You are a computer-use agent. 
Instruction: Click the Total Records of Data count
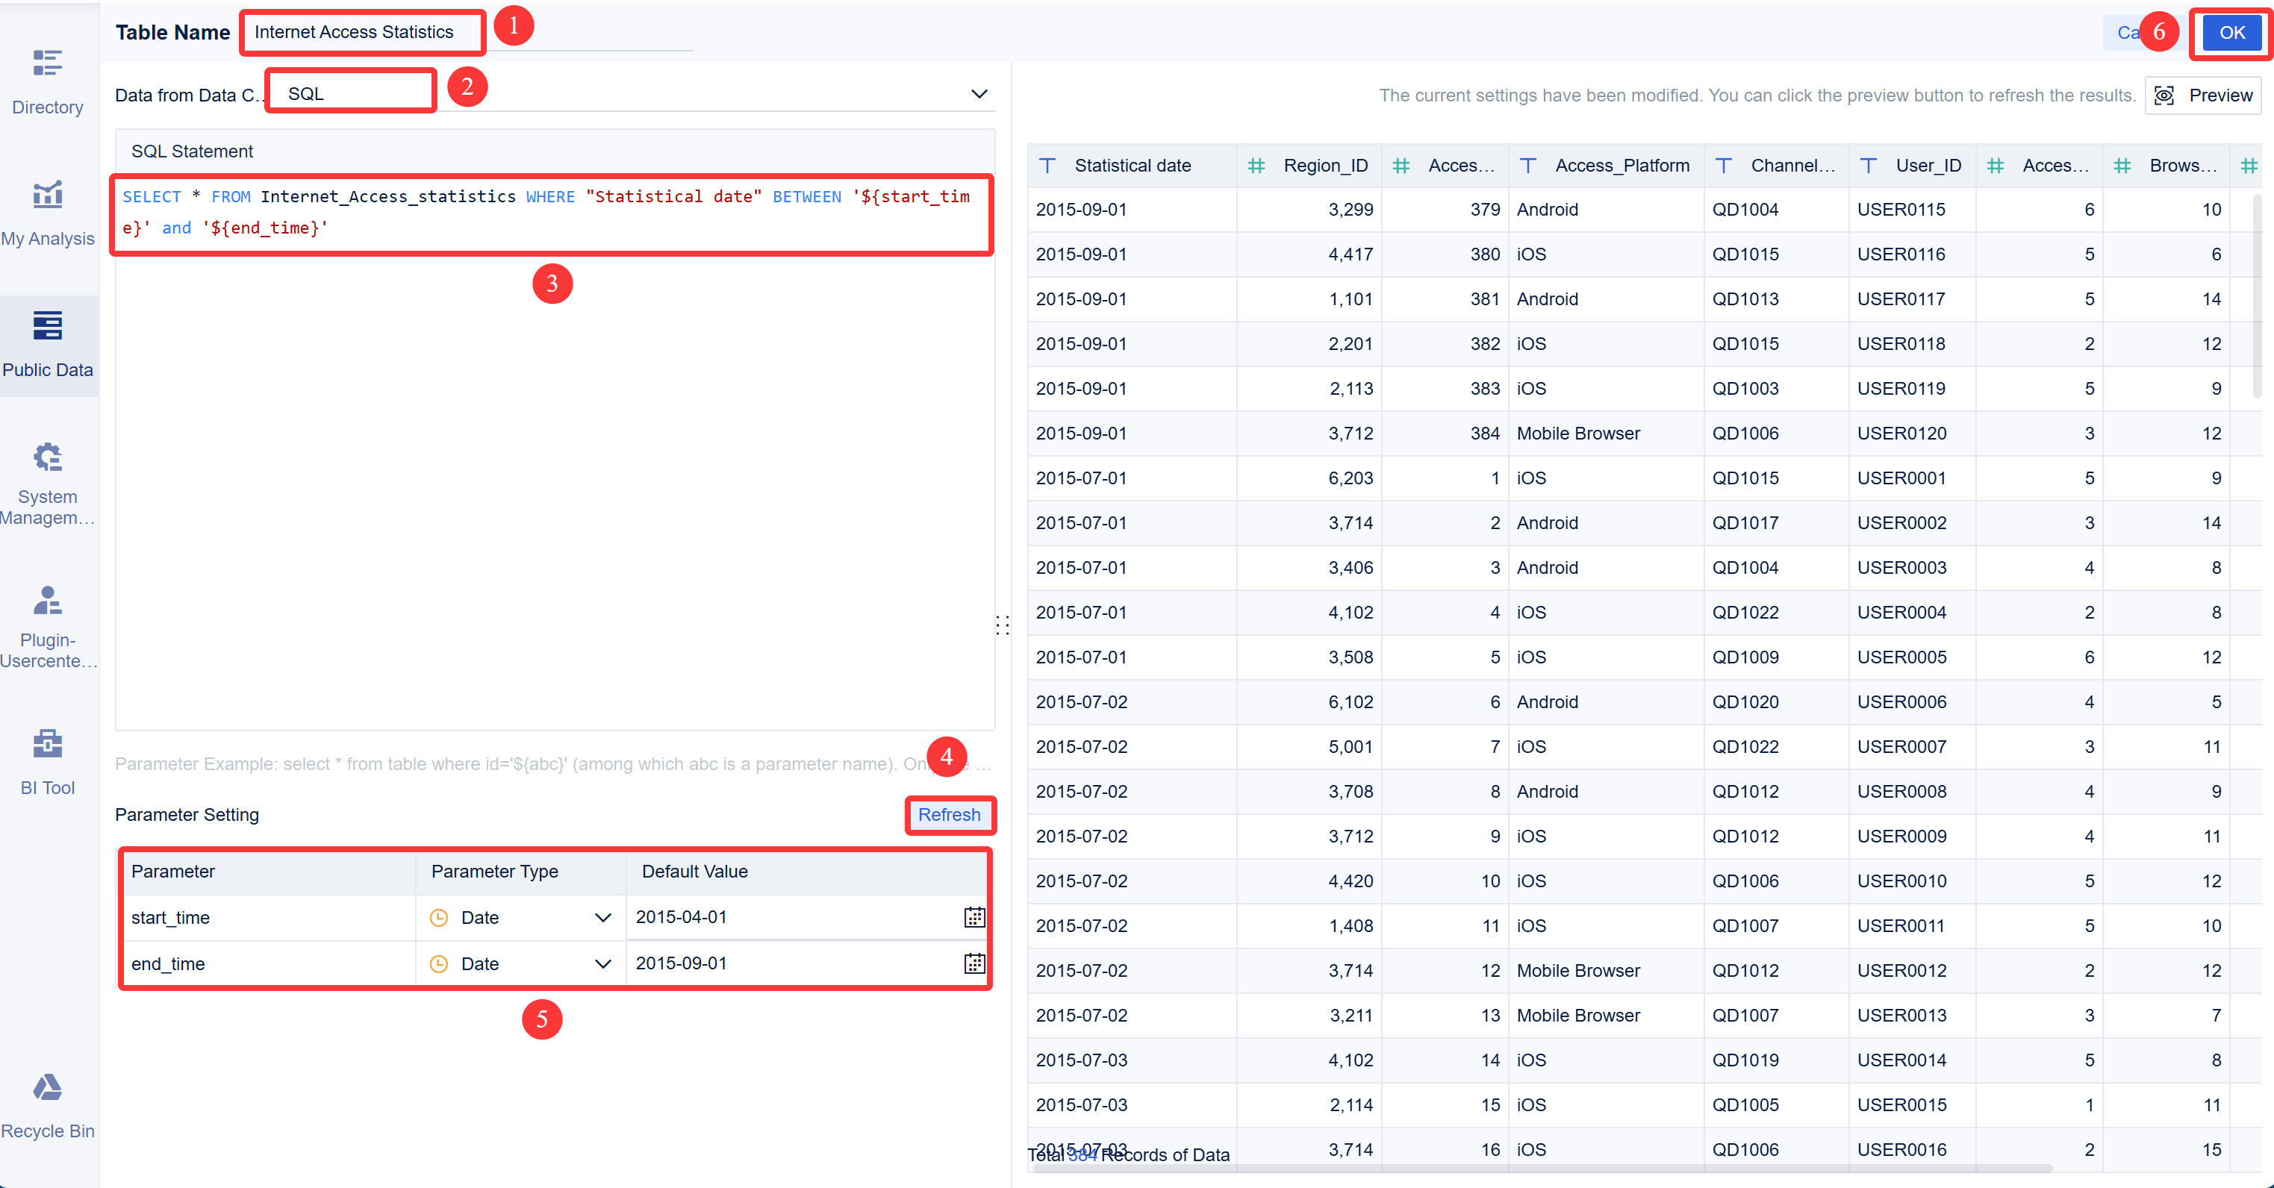(x=1083, y=1154)
